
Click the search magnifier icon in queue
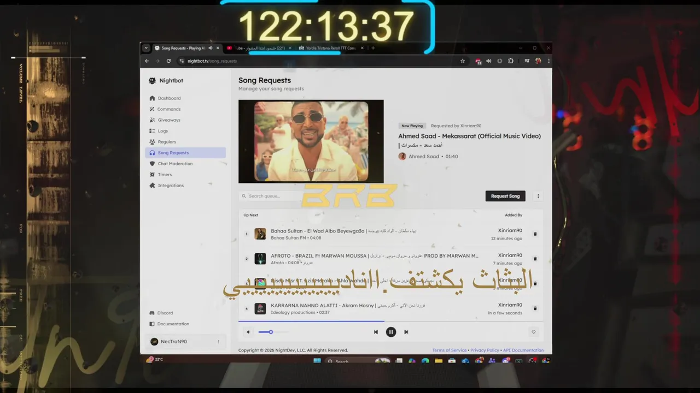244,196
